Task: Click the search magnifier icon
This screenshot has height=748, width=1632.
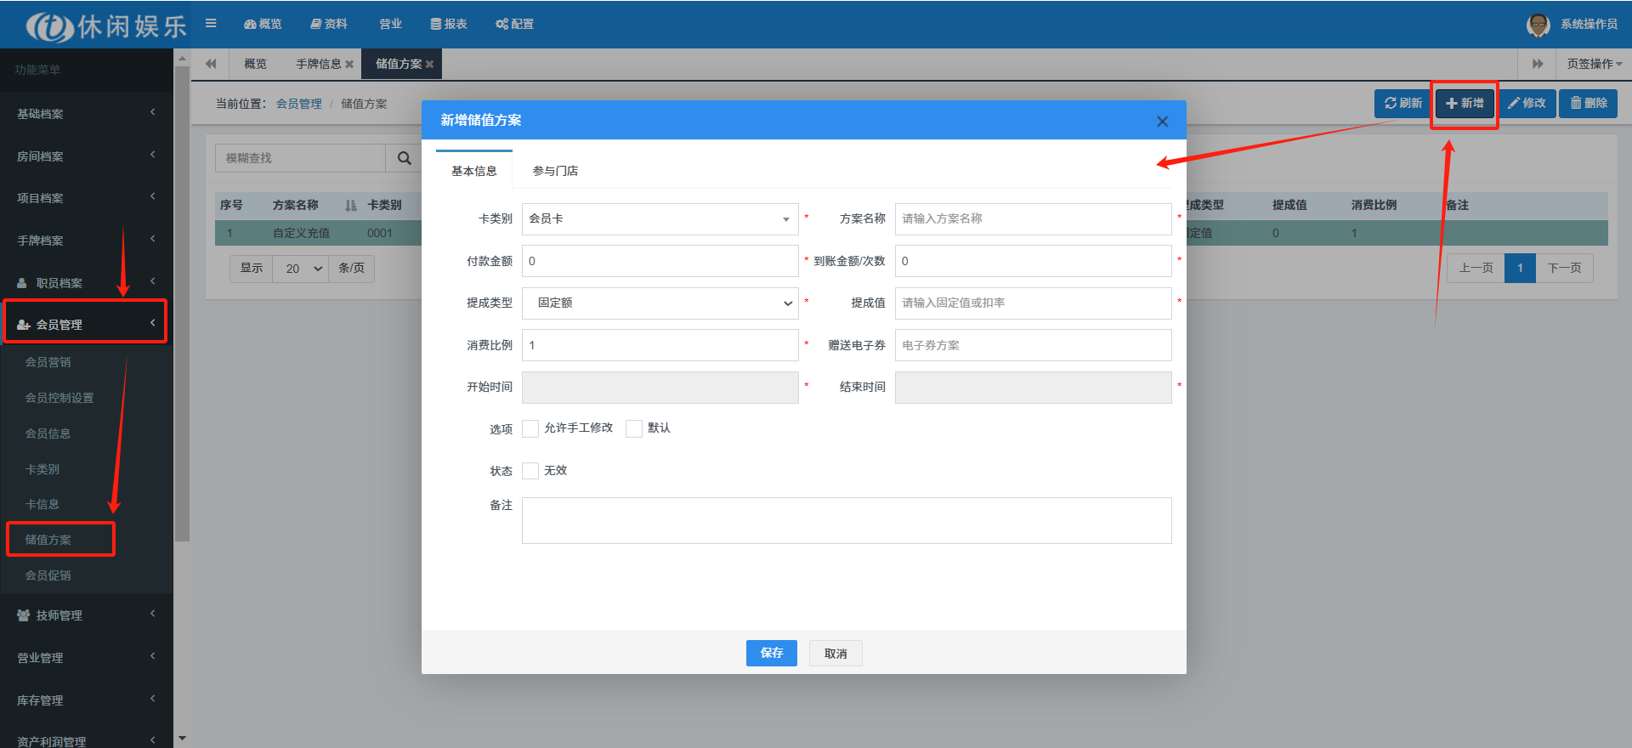Action: click(x=405, y=158)
